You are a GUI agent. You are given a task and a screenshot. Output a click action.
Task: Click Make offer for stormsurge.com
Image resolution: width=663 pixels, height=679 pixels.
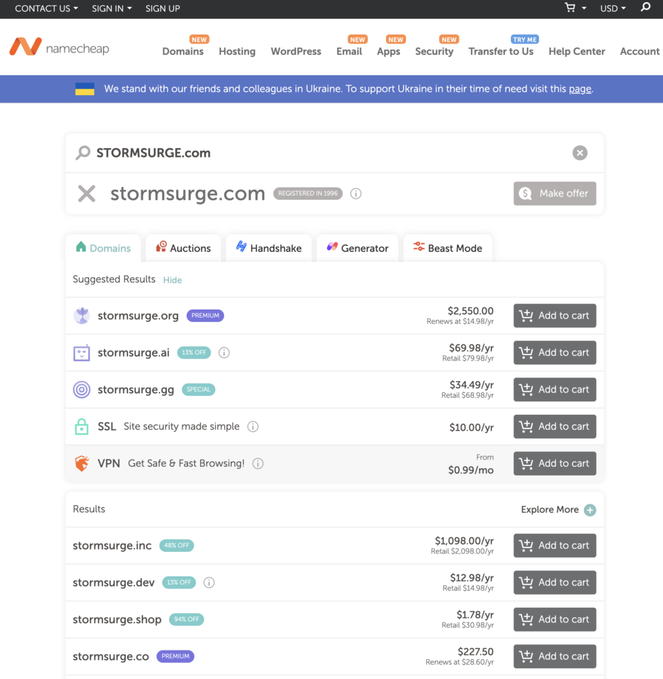tap(554, 194)
